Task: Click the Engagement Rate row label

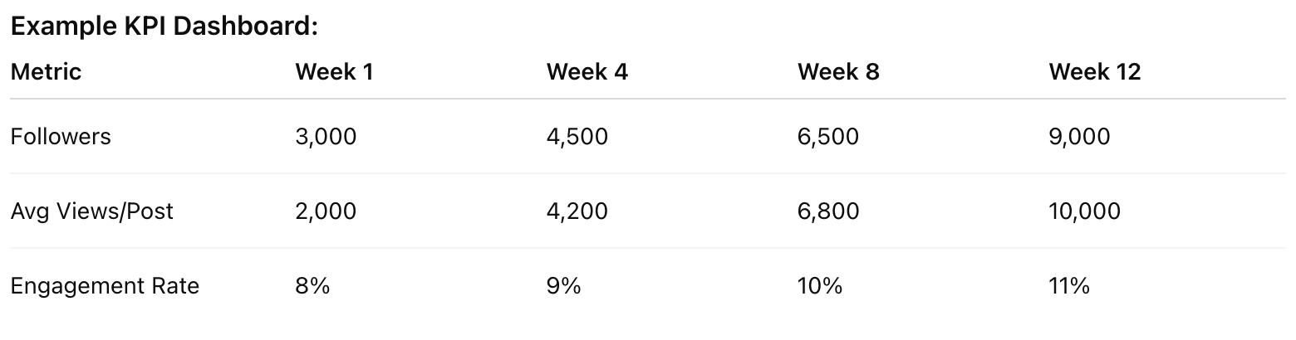Action: click(x=105, y=287)
